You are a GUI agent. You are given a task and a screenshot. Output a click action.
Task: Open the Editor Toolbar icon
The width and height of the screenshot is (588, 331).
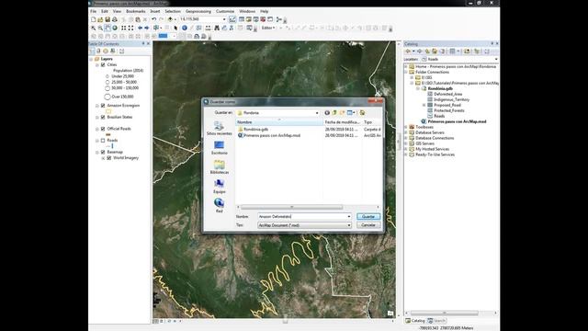tap(232, 19)
